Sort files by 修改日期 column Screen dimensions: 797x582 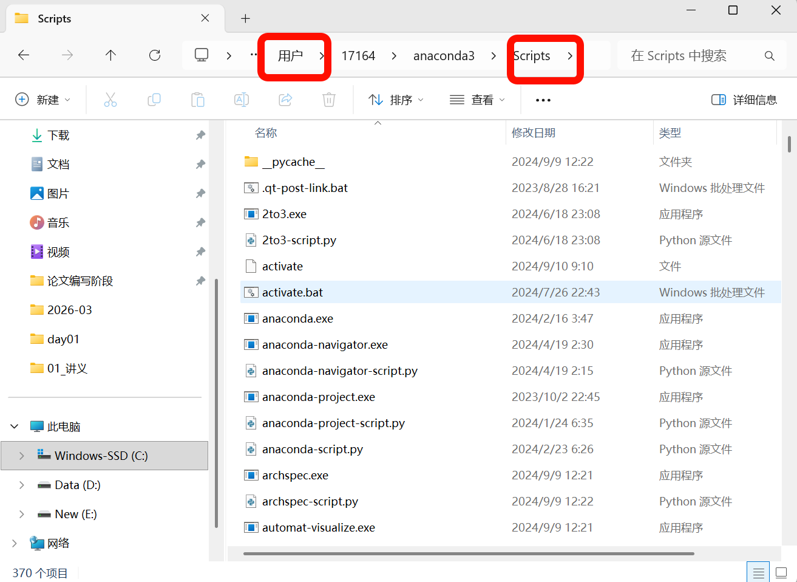[534, 133]
